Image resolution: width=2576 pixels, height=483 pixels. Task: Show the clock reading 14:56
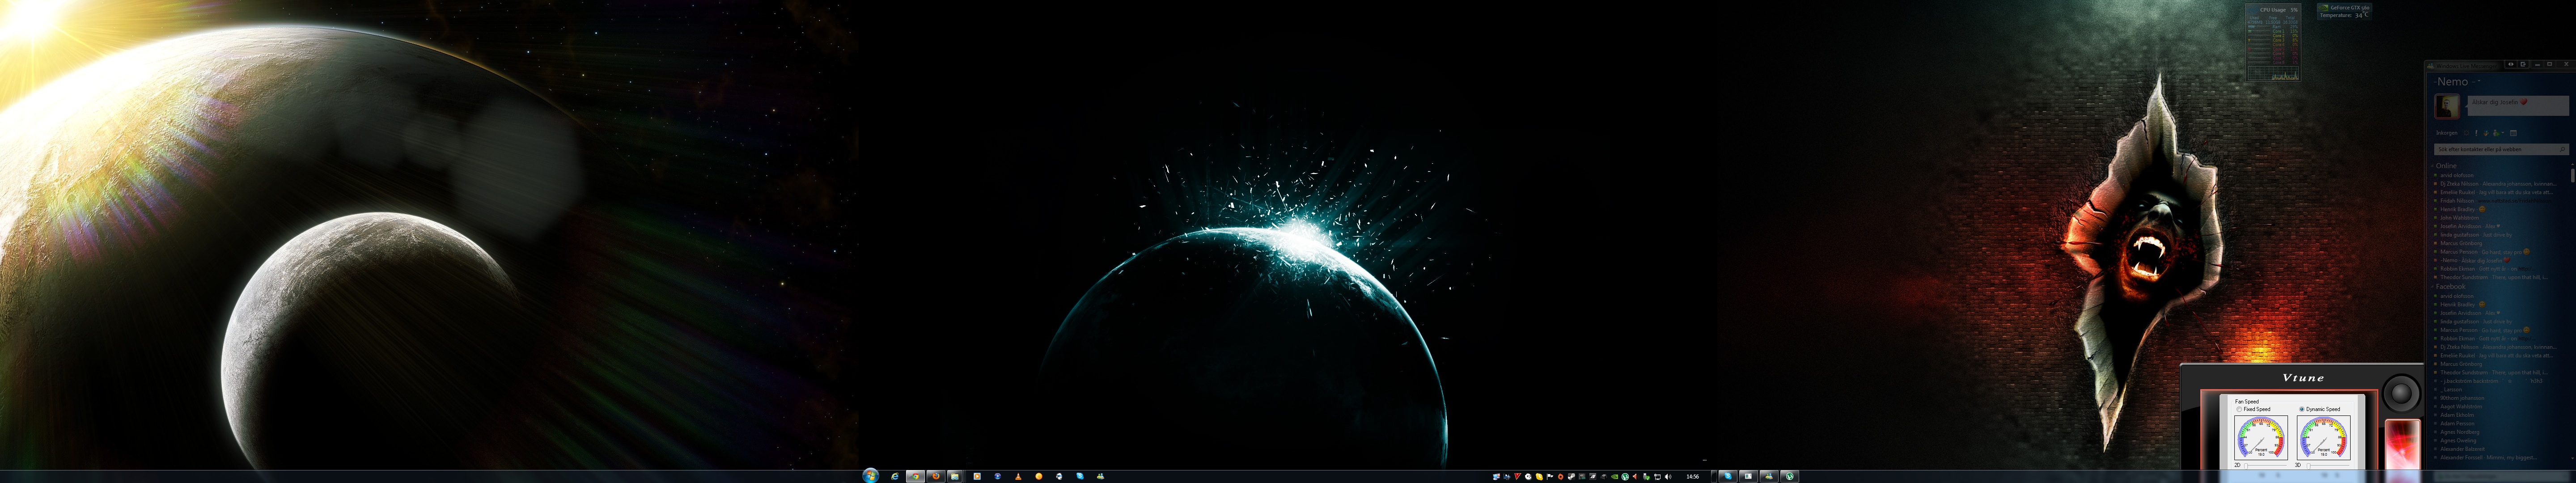(1693, 477)
